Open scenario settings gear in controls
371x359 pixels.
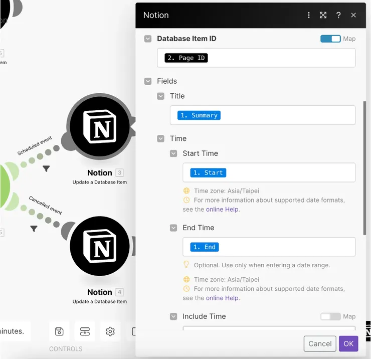click(x=110, y=331)
